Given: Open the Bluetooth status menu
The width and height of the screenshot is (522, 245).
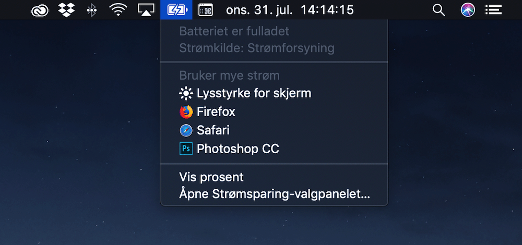Looking at the screenshot, I should [x=91, y=10].
